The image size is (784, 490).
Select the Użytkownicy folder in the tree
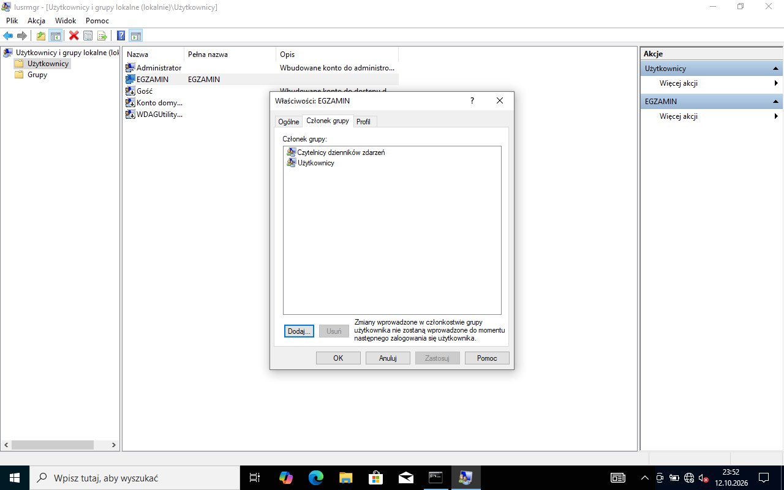(x=42, y=64)
